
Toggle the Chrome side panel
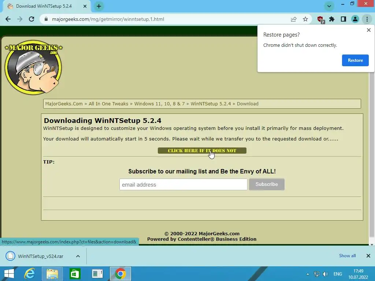coord(344,19)
